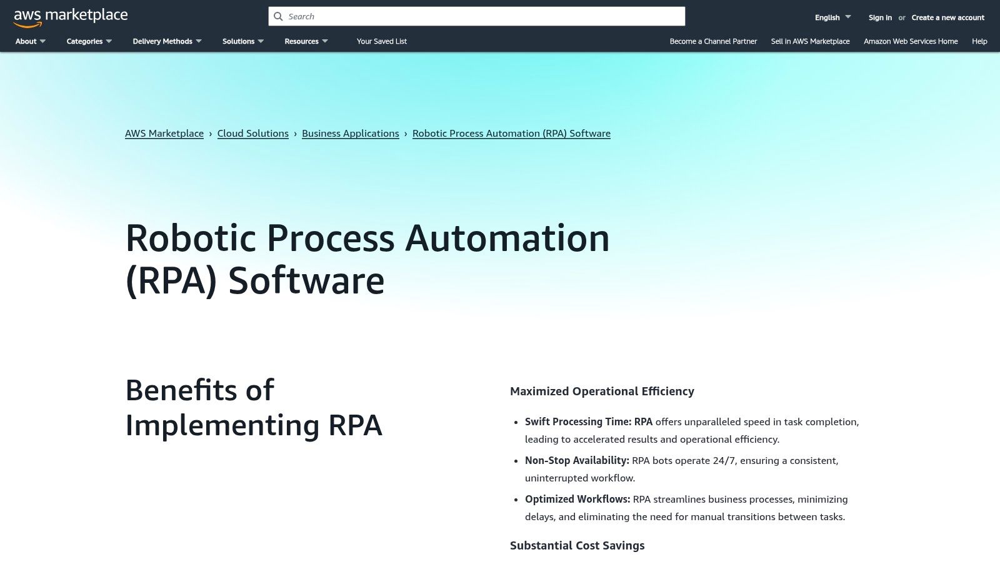Expand the About menu
The width and height of the screenshot is (1000, 562).
pyautogui.click(x=31, y=41)
